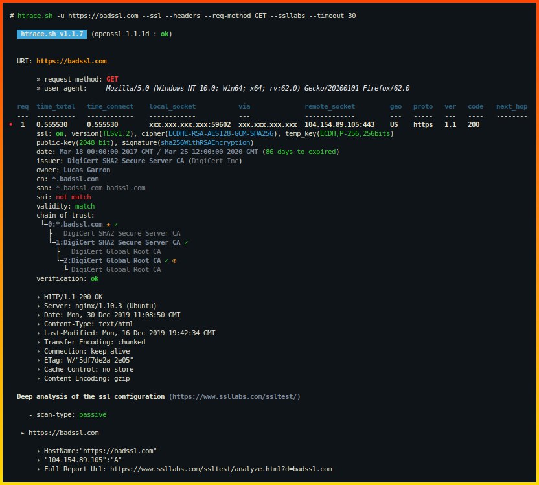Click the local_socket column header
The width and height of the screenshot is (539, 485).
click(x=172, y=106)
